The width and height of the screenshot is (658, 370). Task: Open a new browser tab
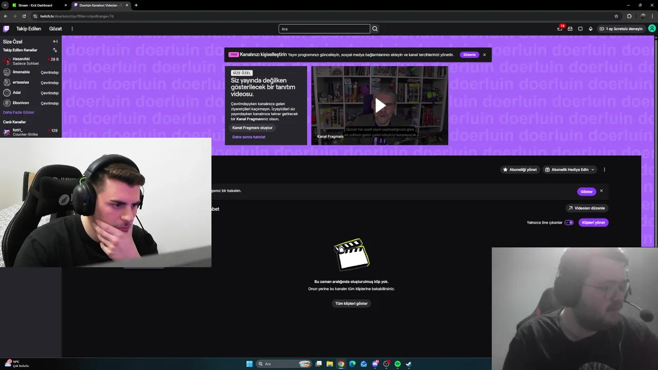pos(136,5)
